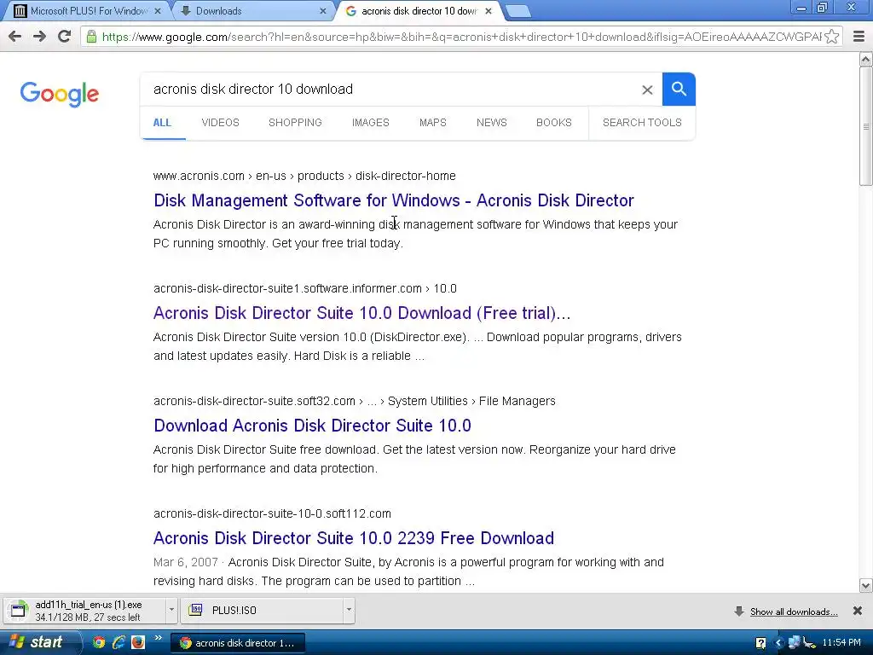Click the ISO file icon in downloads bar
The image size is (873, 655).
coord(195,610)
